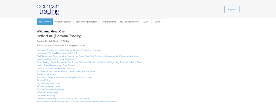Viewport: 276px width, 112px height.
Task: Click the Dorman Trading logo
Action: [48, 9]
